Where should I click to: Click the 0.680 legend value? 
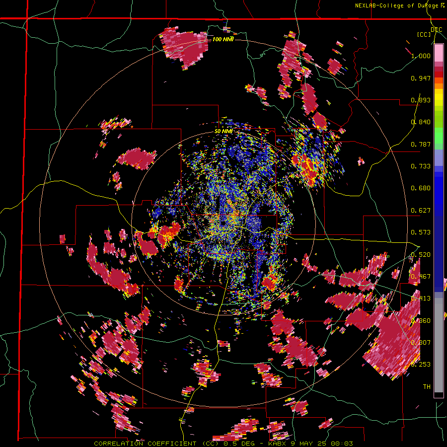pyautogui.click(x=421, y=188)
